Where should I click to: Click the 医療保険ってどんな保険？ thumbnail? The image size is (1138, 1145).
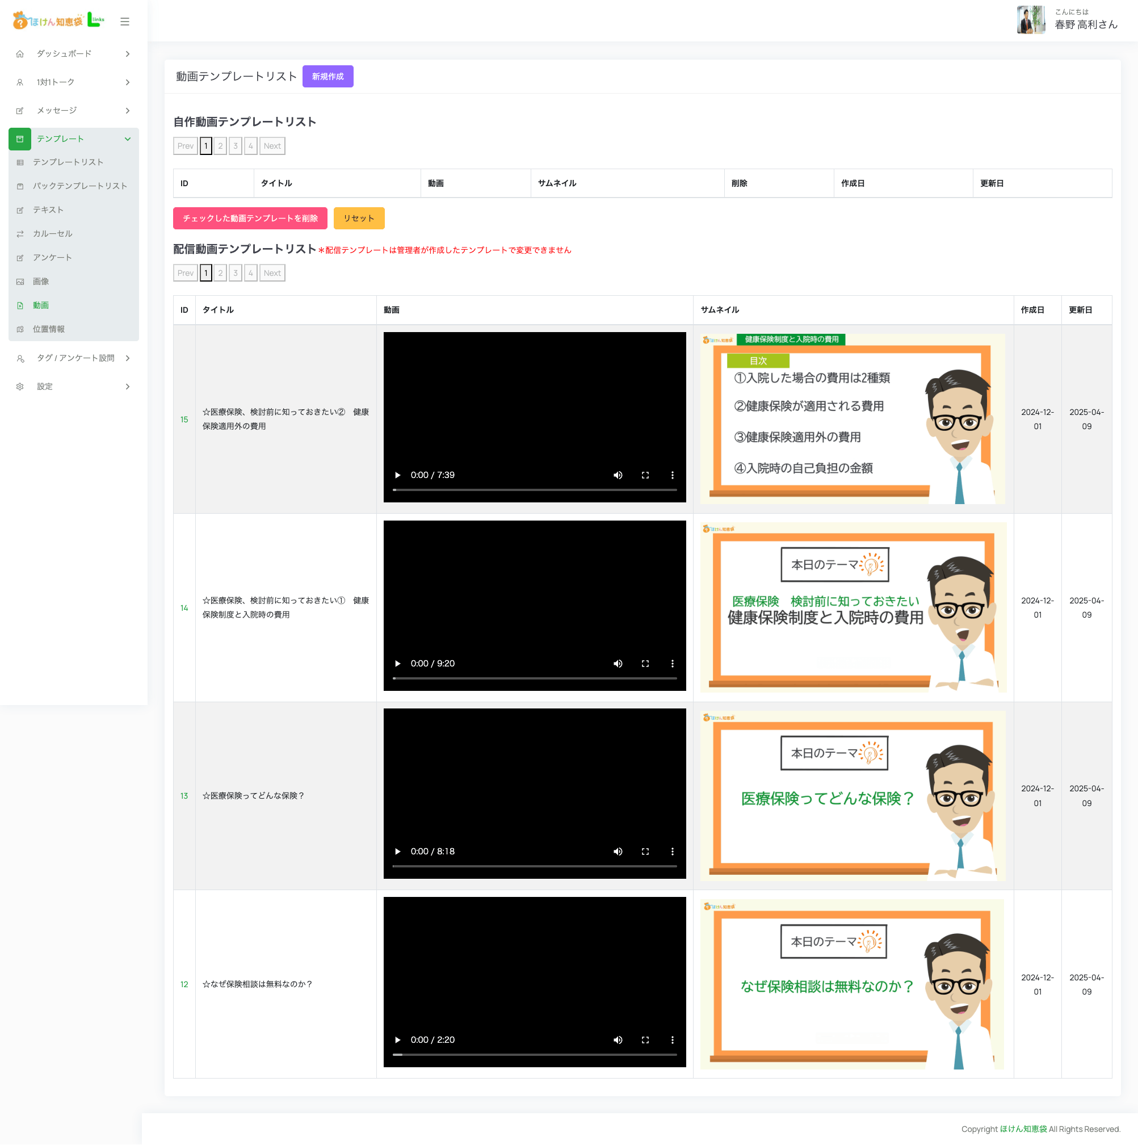(852, 795)
